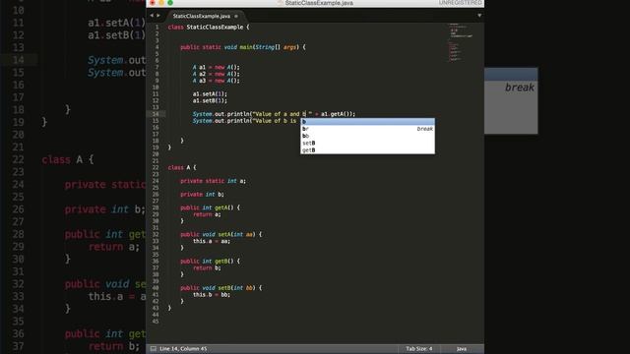This screenshot has height=354, width=630.
Task: Click the 'A a1 = new A();' line
Action: click(x=217, y=67)
